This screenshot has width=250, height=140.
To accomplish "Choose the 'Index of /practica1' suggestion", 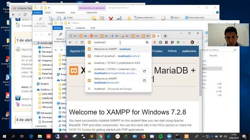I will (118, 56).
